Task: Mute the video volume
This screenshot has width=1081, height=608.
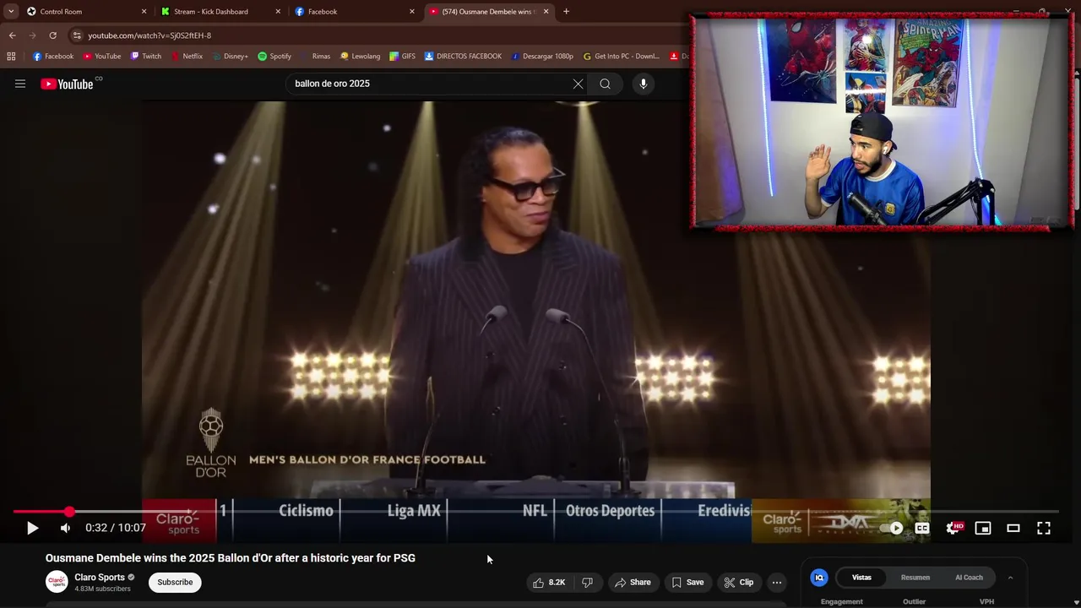Action: [65, 528]
